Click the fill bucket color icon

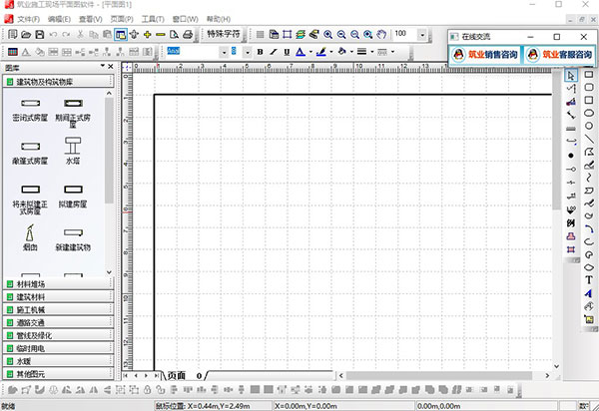pyautogui.click(x=341, y=52)
